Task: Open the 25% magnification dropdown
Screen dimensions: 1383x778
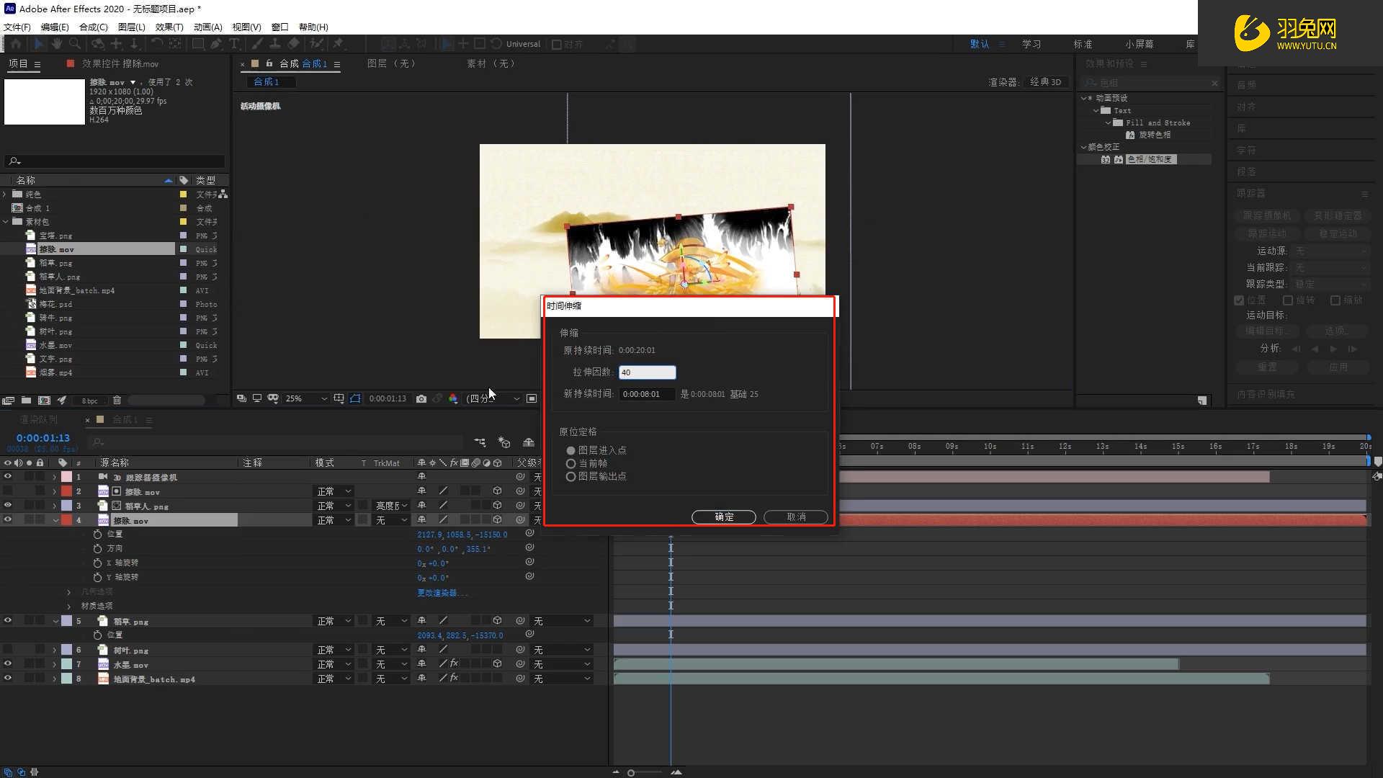Action: pos(306,398)
